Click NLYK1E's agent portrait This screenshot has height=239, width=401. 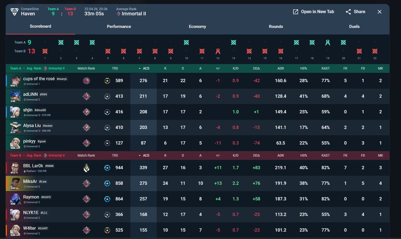tap(15, 214)
